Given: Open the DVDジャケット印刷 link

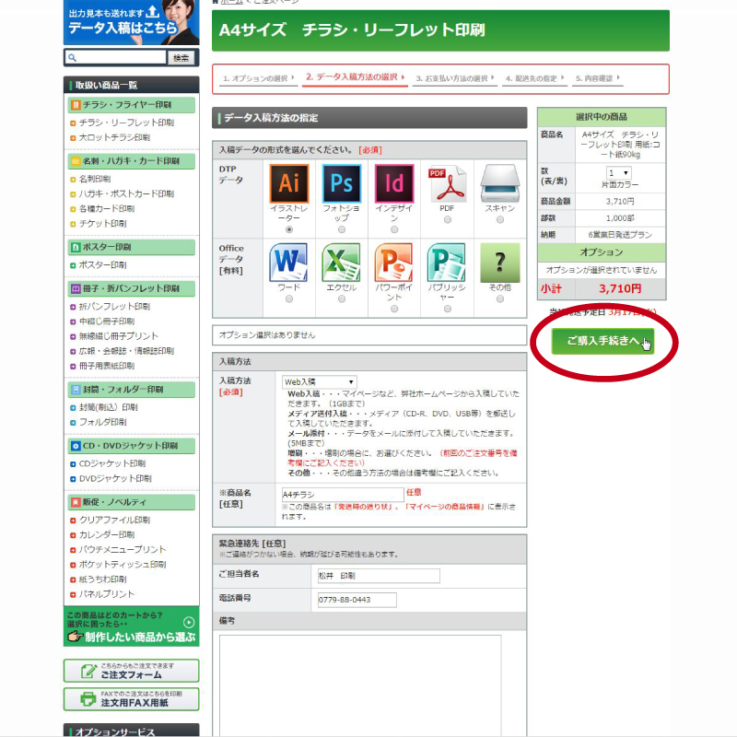Looking at the screenshot, I should coord(115,478).
